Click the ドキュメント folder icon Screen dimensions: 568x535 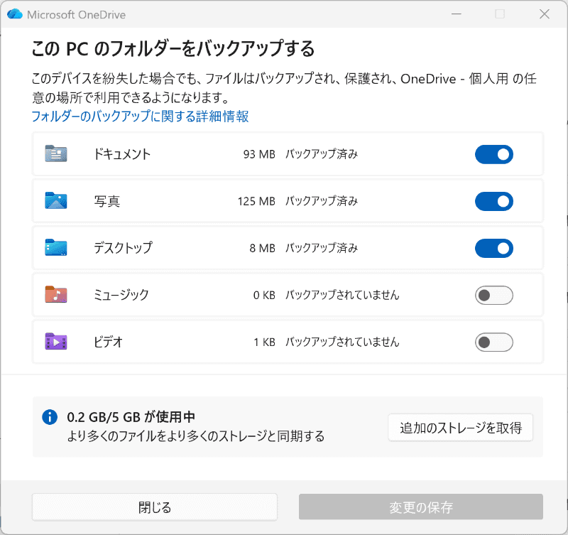coord(55,154)
